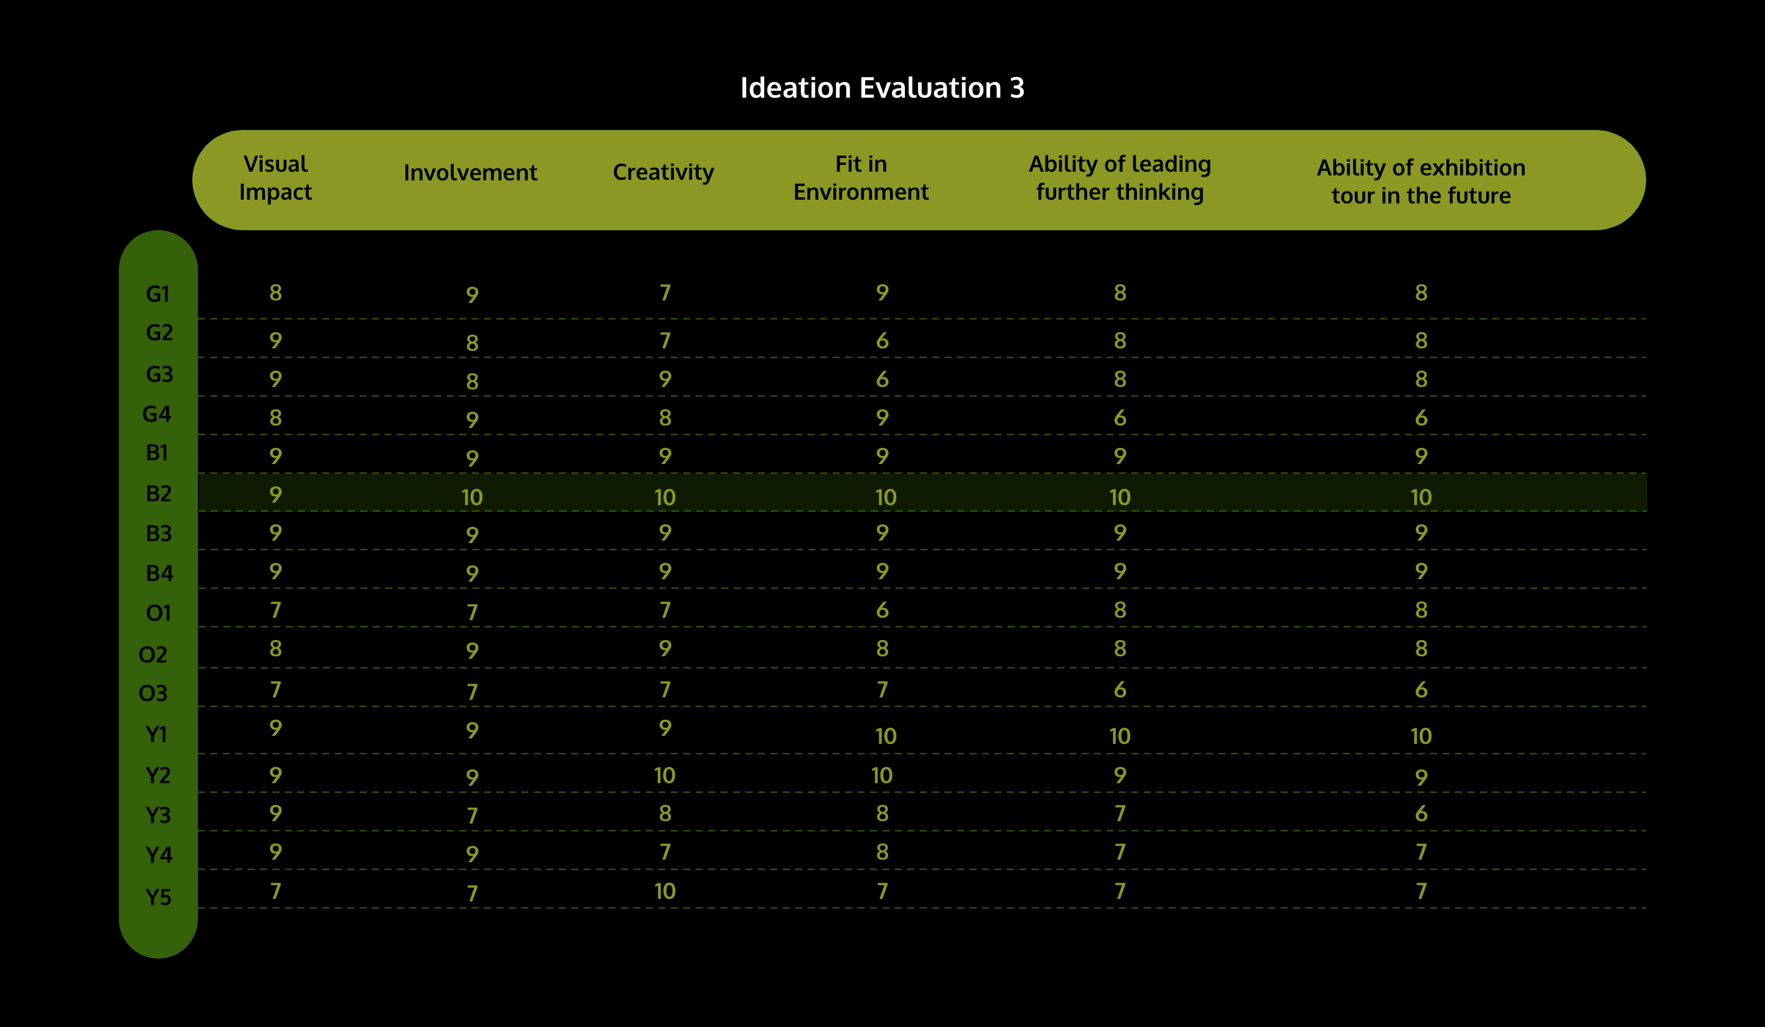Select the 'Ability of leading further thinking' header
The width and height of the screenshot is (1765, 1027).
[x=1120, y=178]
